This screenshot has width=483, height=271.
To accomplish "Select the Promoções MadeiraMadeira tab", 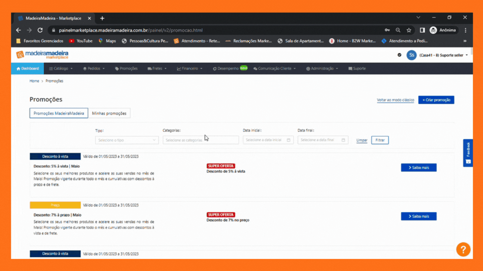I will click(x=59, y=113).
